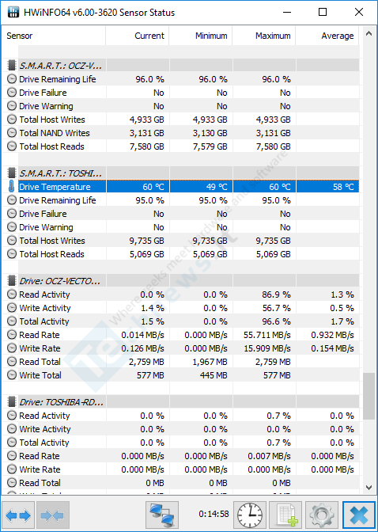
Task: Click the expand sensor window arrows icon
Action: click(x=18, y=515)
